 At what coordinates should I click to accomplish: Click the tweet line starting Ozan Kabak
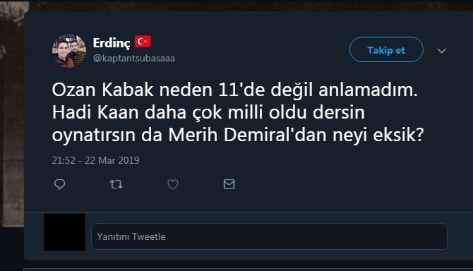[234, 90]
